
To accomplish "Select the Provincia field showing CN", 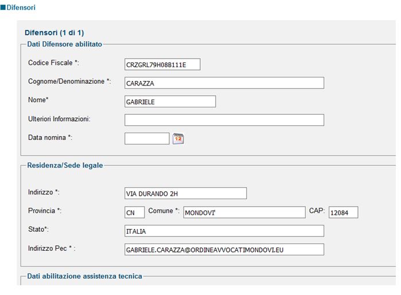I will pyautogui.click(x=134, y=212).
